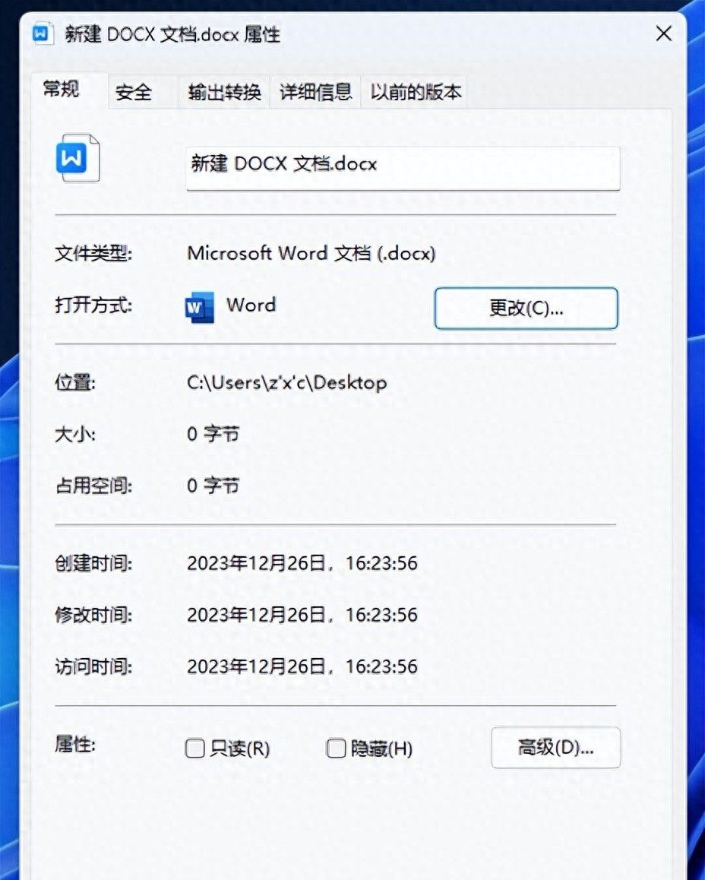Click the 修改时间 date value
This screenshot has height=880, width=705.
coord(302,615)
